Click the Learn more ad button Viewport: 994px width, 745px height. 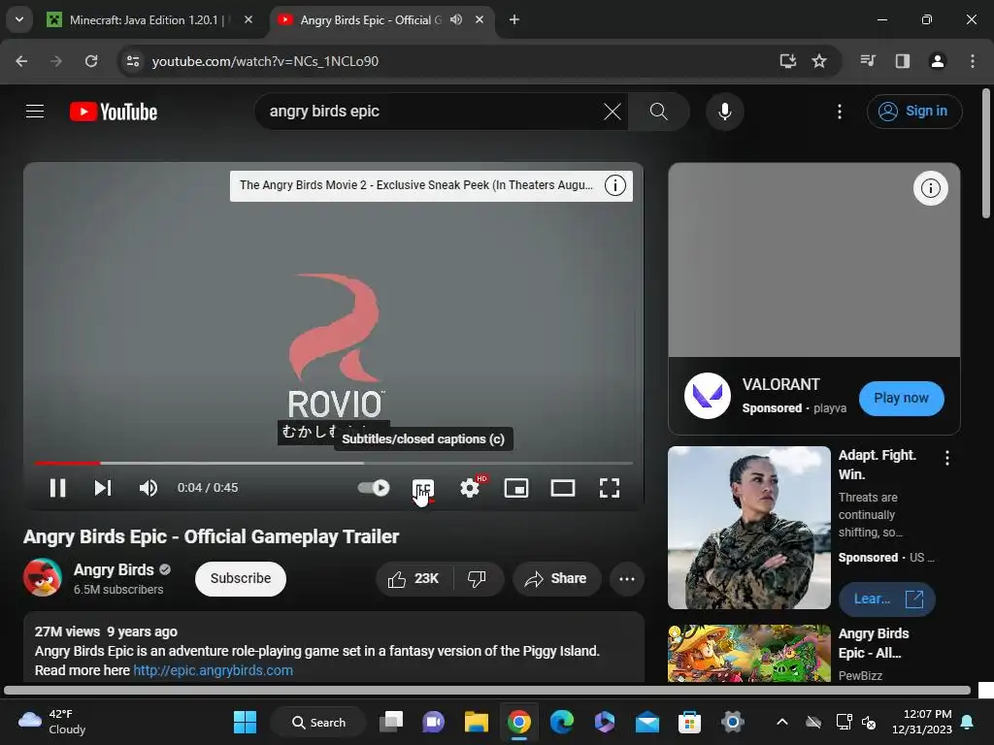pyautogui.click(x=887, y=599)
